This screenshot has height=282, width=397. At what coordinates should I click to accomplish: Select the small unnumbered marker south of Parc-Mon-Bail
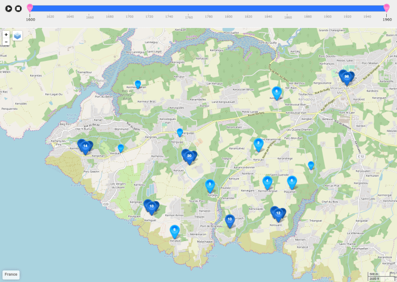coord(311,165)
